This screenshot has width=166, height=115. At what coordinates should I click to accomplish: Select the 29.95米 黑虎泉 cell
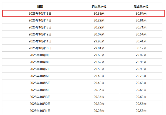(x=141, y=62)
